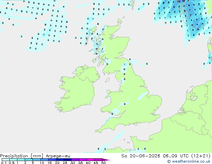Select the 1–2 mm legend color box

(21, 160)
